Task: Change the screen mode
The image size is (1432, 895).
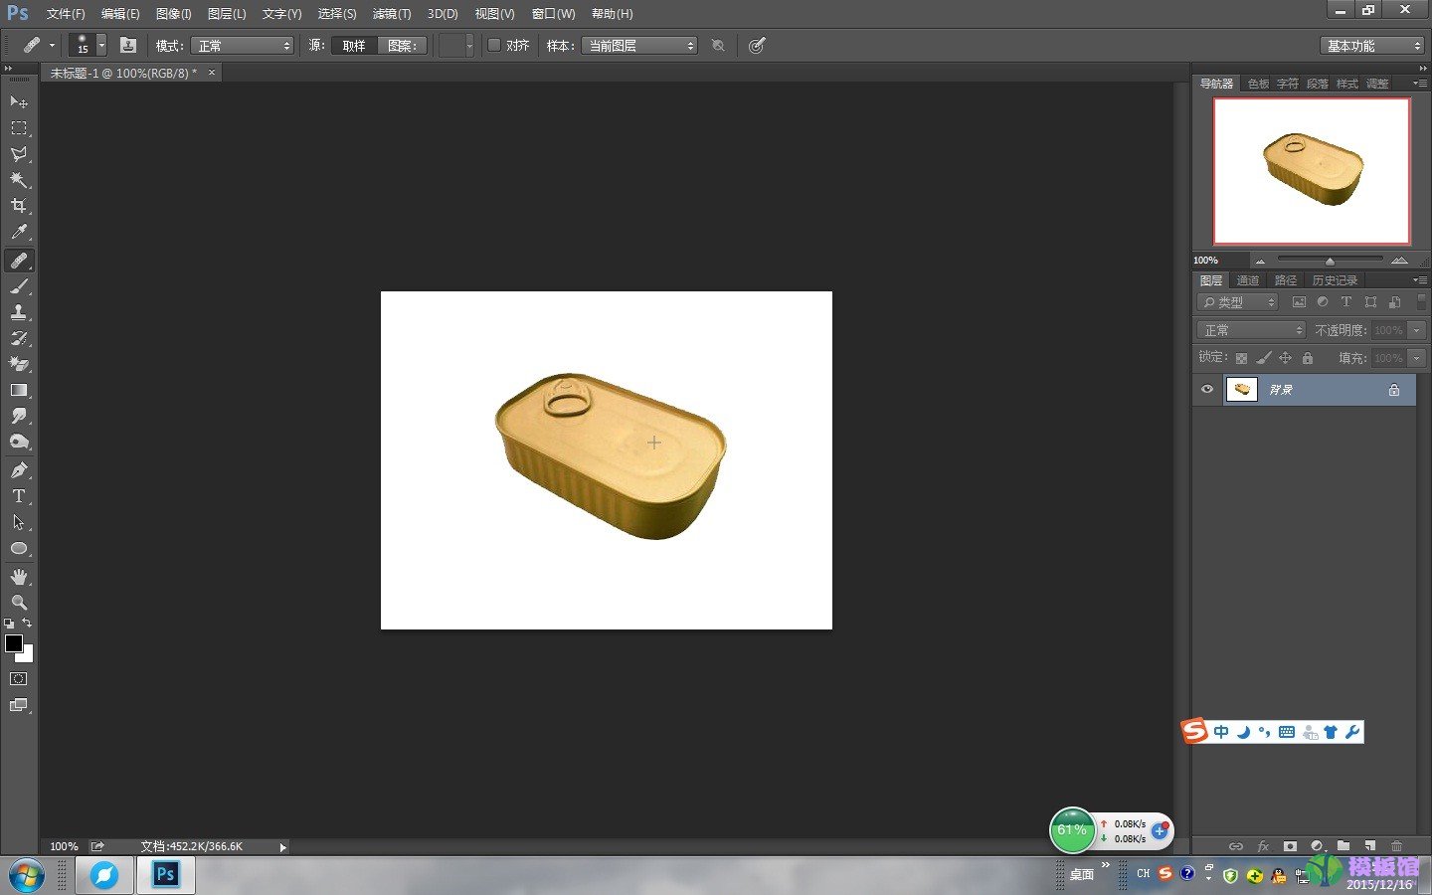Action: pos(19,705)
